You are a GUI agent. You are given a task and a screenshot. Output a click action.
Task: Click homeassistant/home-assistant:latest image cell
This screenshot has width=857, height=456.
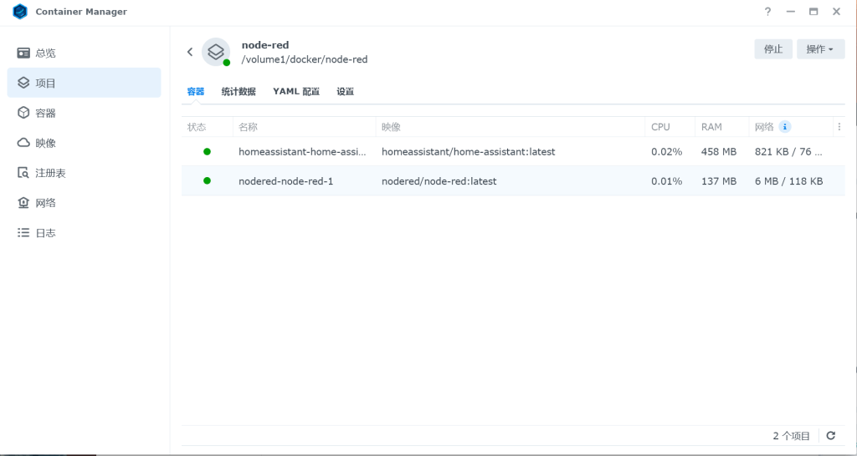click(x=469, y=152)
